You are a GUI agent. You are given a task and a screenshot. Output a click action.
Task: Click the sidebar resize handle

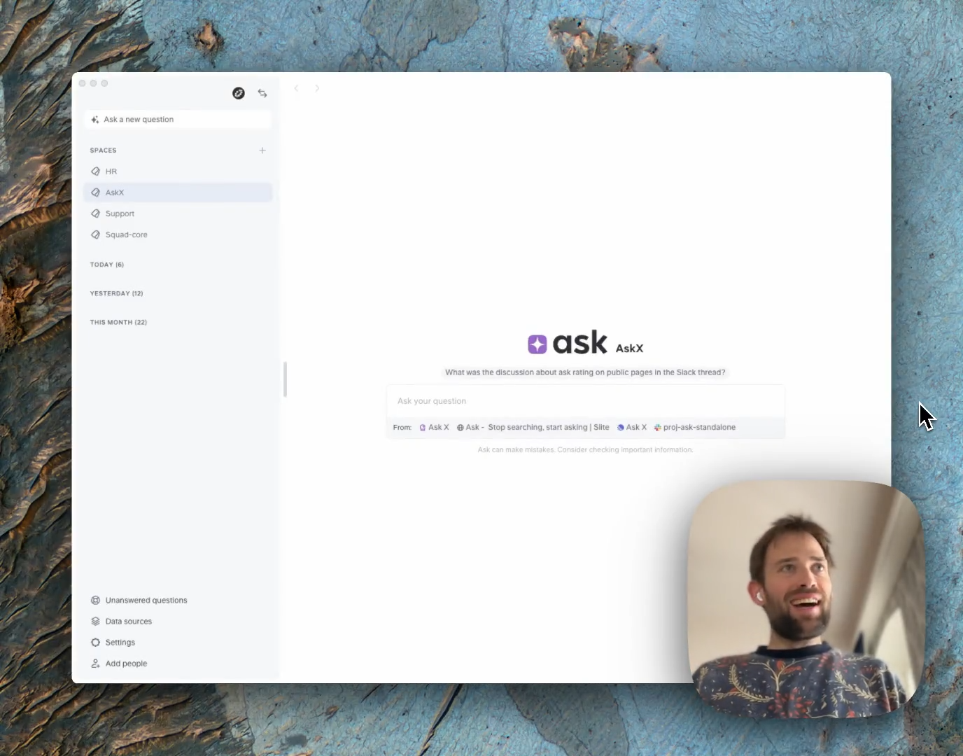pos(285,379)
